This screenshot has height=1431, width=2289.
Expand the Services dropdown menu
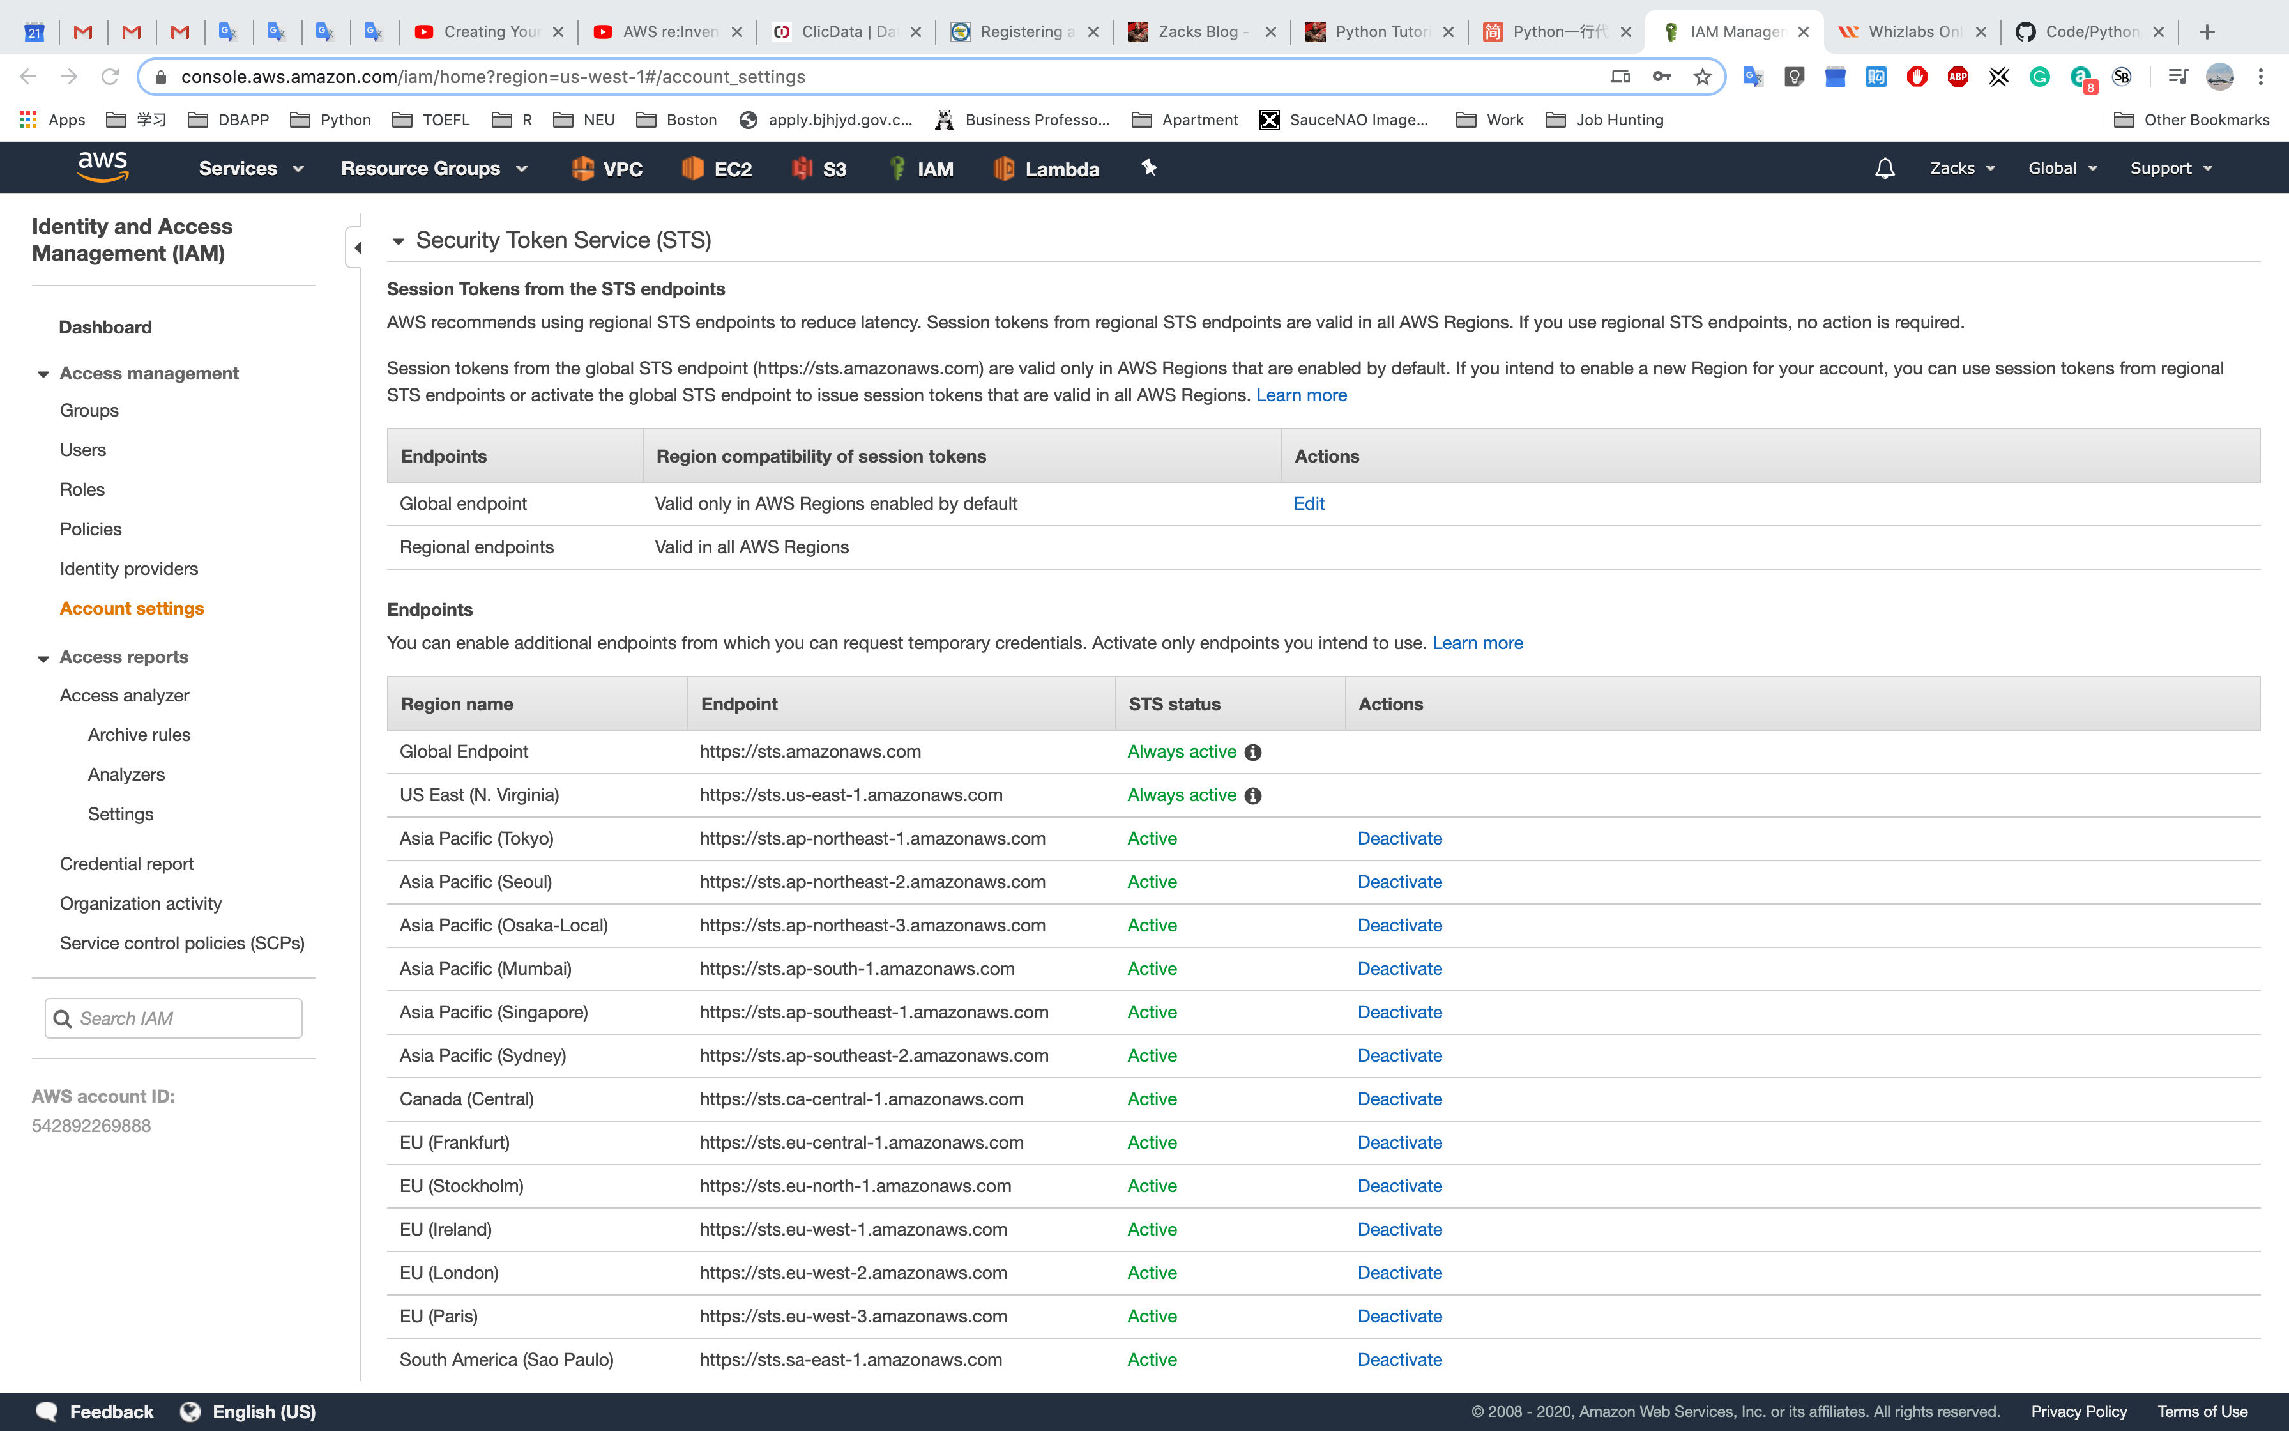[250, 169]
